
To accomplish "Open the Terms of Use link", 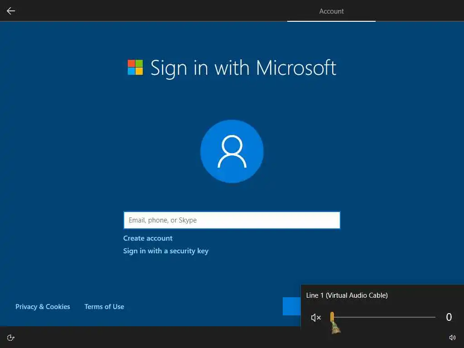I will (104, 307).
